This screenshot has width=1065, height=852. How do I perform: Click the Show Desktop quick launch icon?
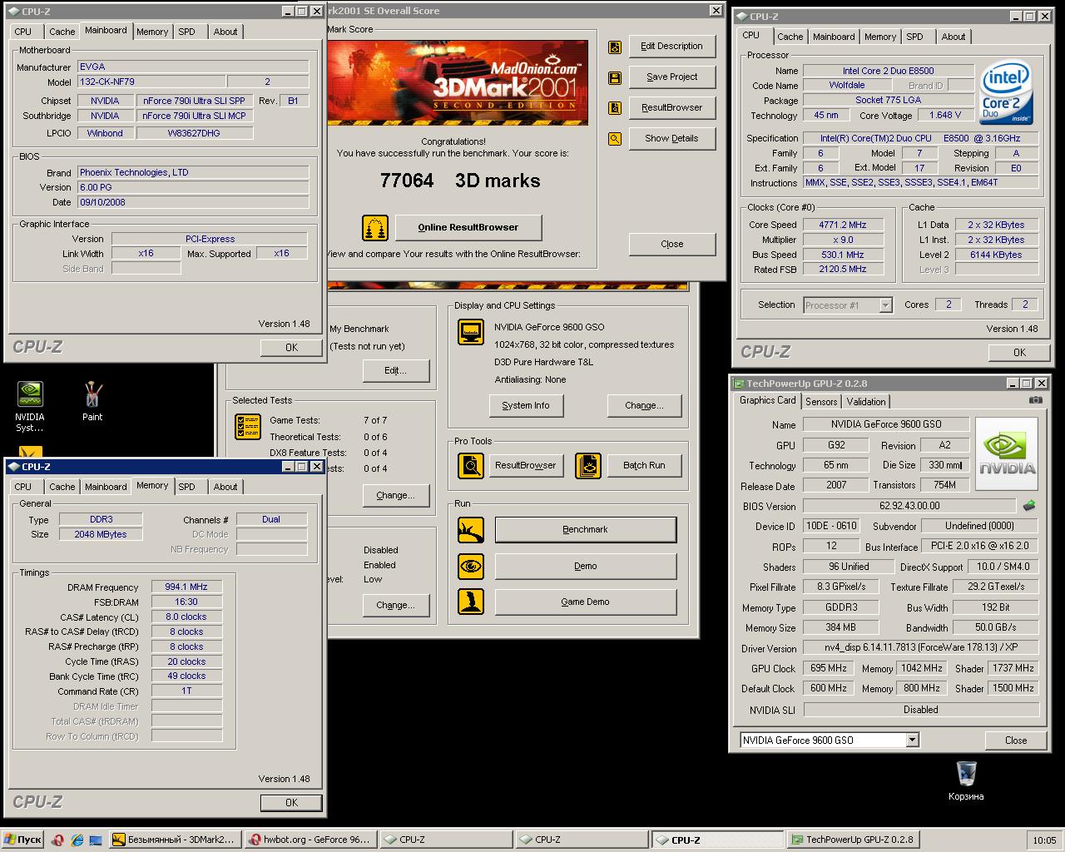96,840
